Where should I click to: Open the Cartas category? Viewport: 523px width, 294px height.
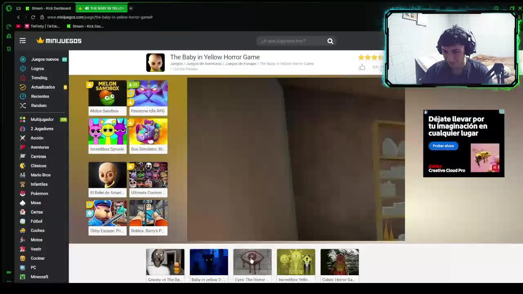(36, 212)
